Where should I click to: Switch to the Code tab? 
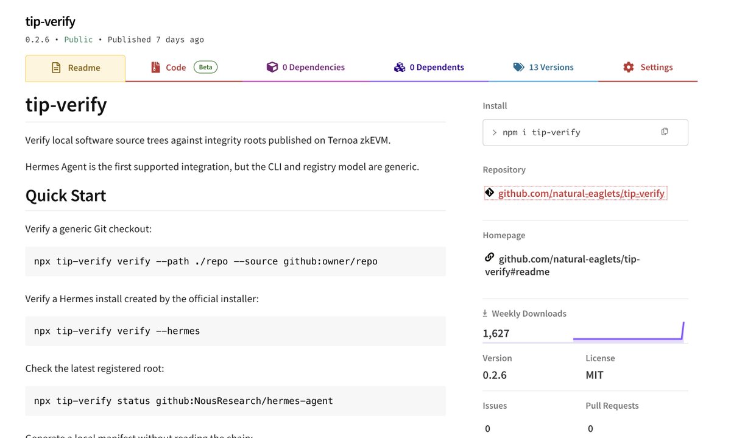pos(184,68)
